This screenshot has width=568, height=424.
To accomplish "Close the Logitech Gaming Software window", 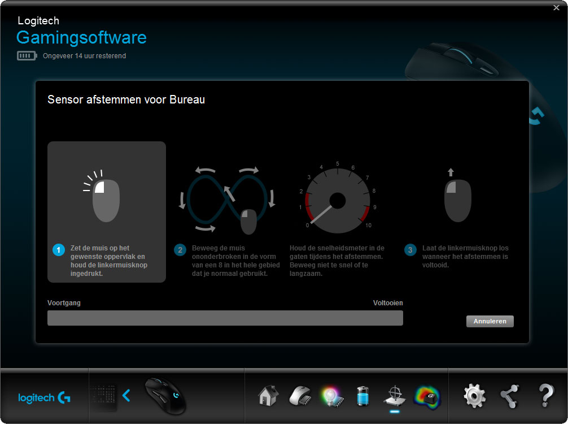I will 556,7.
